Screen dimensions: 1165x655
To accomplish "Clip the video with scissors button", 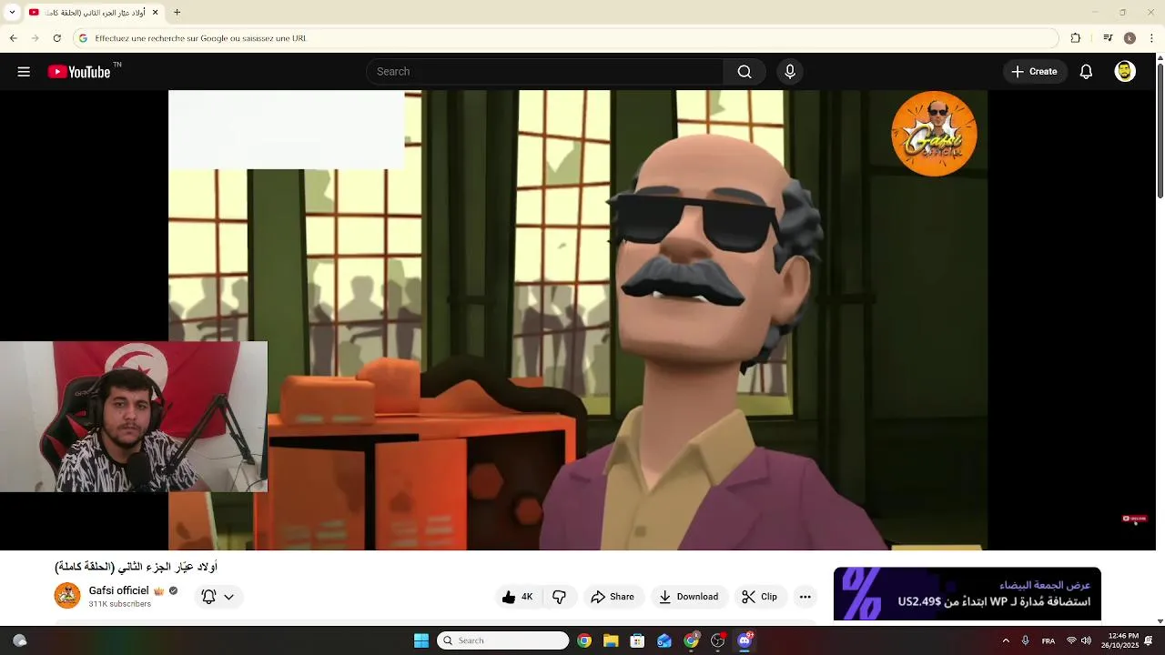I will point(760,597).
